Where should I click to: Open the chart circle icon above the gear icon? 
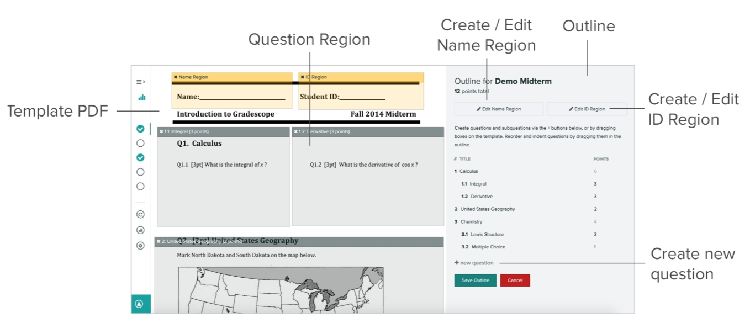point(140,230)
